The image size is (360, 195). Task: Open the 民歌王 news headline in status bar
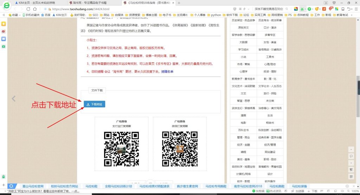[43, 191]
